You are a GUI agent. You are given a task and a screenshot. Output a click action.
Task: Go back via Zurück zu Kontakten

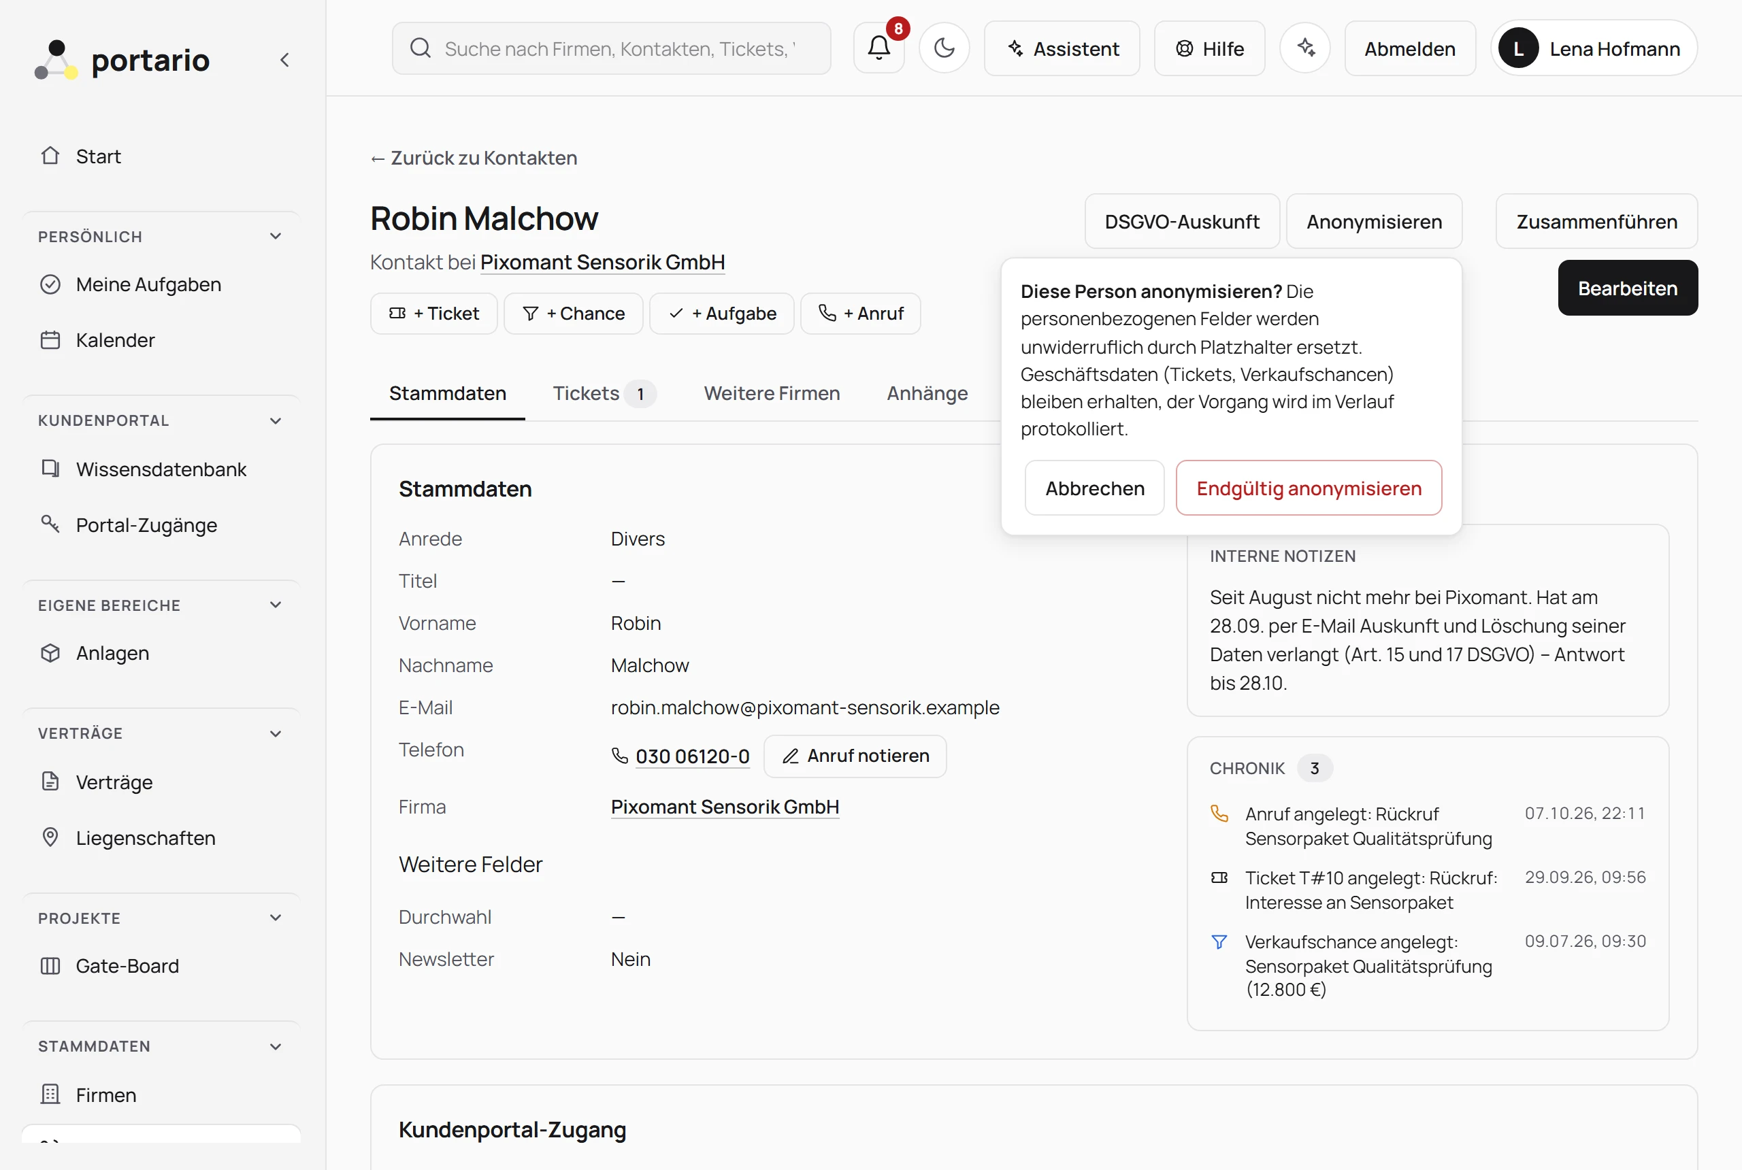coord(474,158)
